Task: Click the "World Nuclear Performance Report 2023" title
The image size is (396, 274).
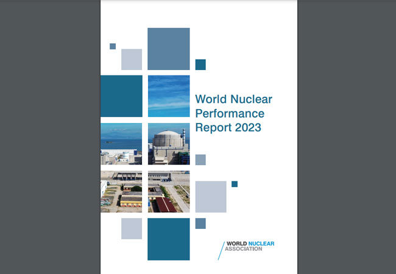Action: [233, 113]
